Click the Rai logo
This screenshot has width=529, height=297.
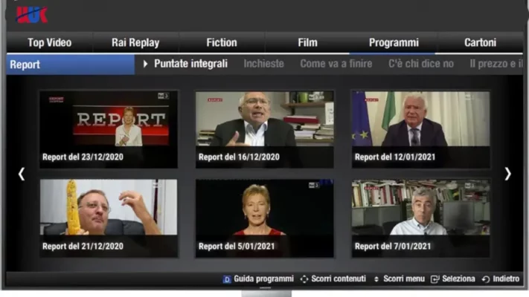32,15
